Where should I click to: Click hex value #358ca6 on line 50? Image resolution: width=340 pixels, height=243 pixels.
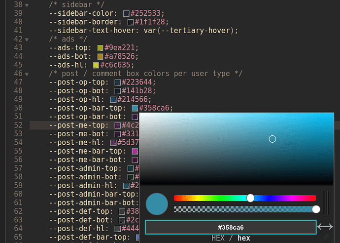coord(154,108)
